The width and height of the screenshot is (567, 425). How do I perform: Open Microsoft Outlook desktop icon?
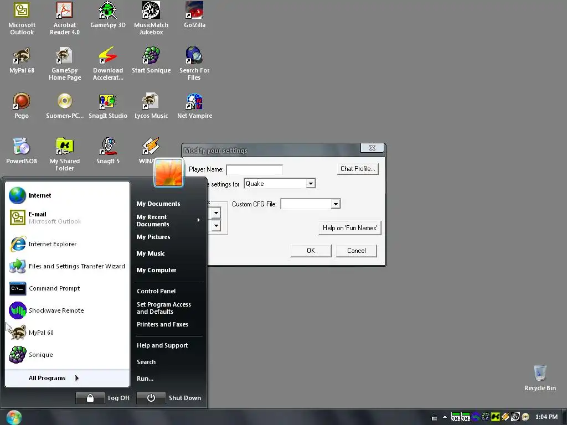pos(22,19)
